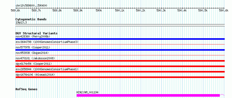Select variant label esv3644798 (1000GenomesConsortiumPhase3)
The height and width of the screenshot is (98, 232).
[47, 42]
